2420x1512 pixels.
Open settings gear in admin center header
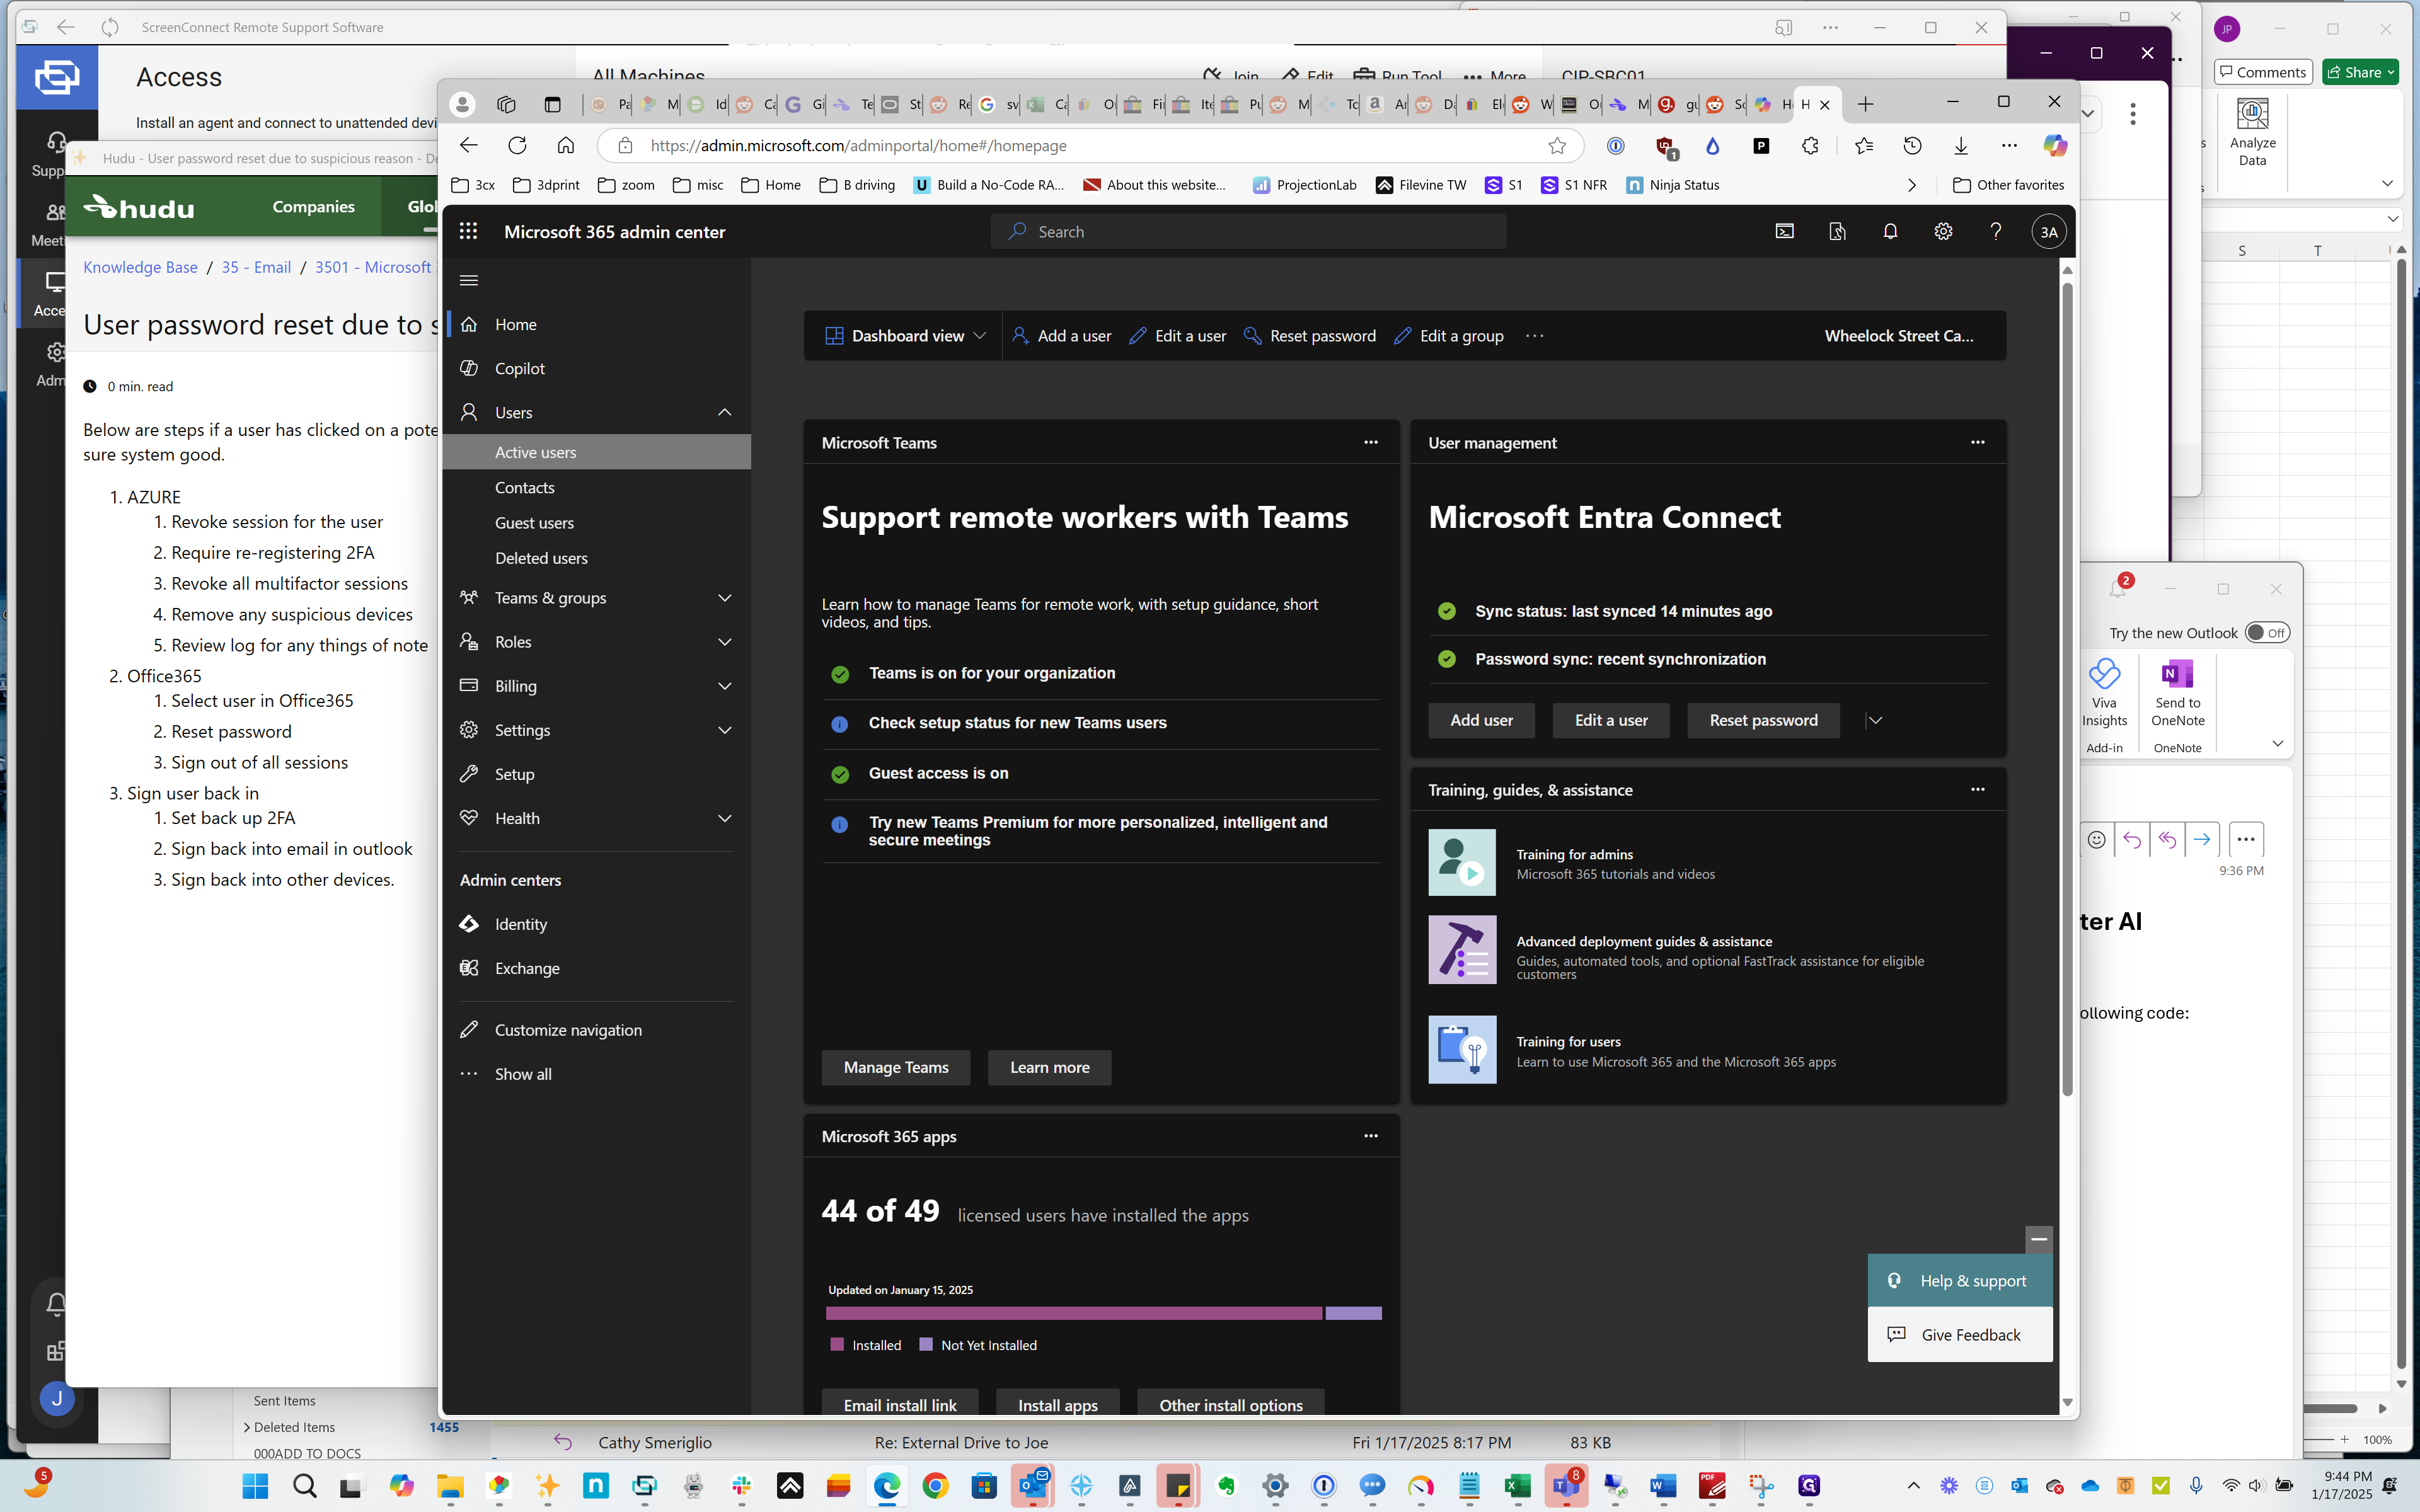coord(1943,232)
